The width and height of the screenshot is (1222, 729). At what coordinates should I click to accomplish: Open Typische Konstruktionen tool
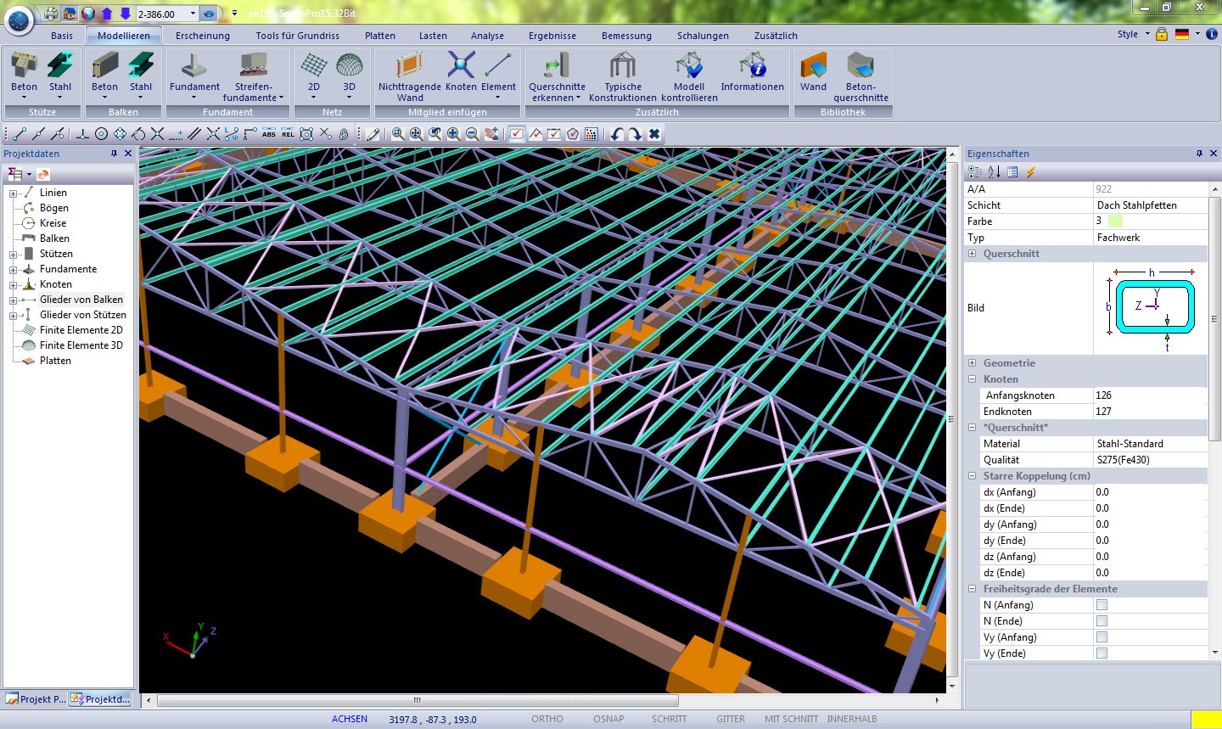(x=622, y=66)
